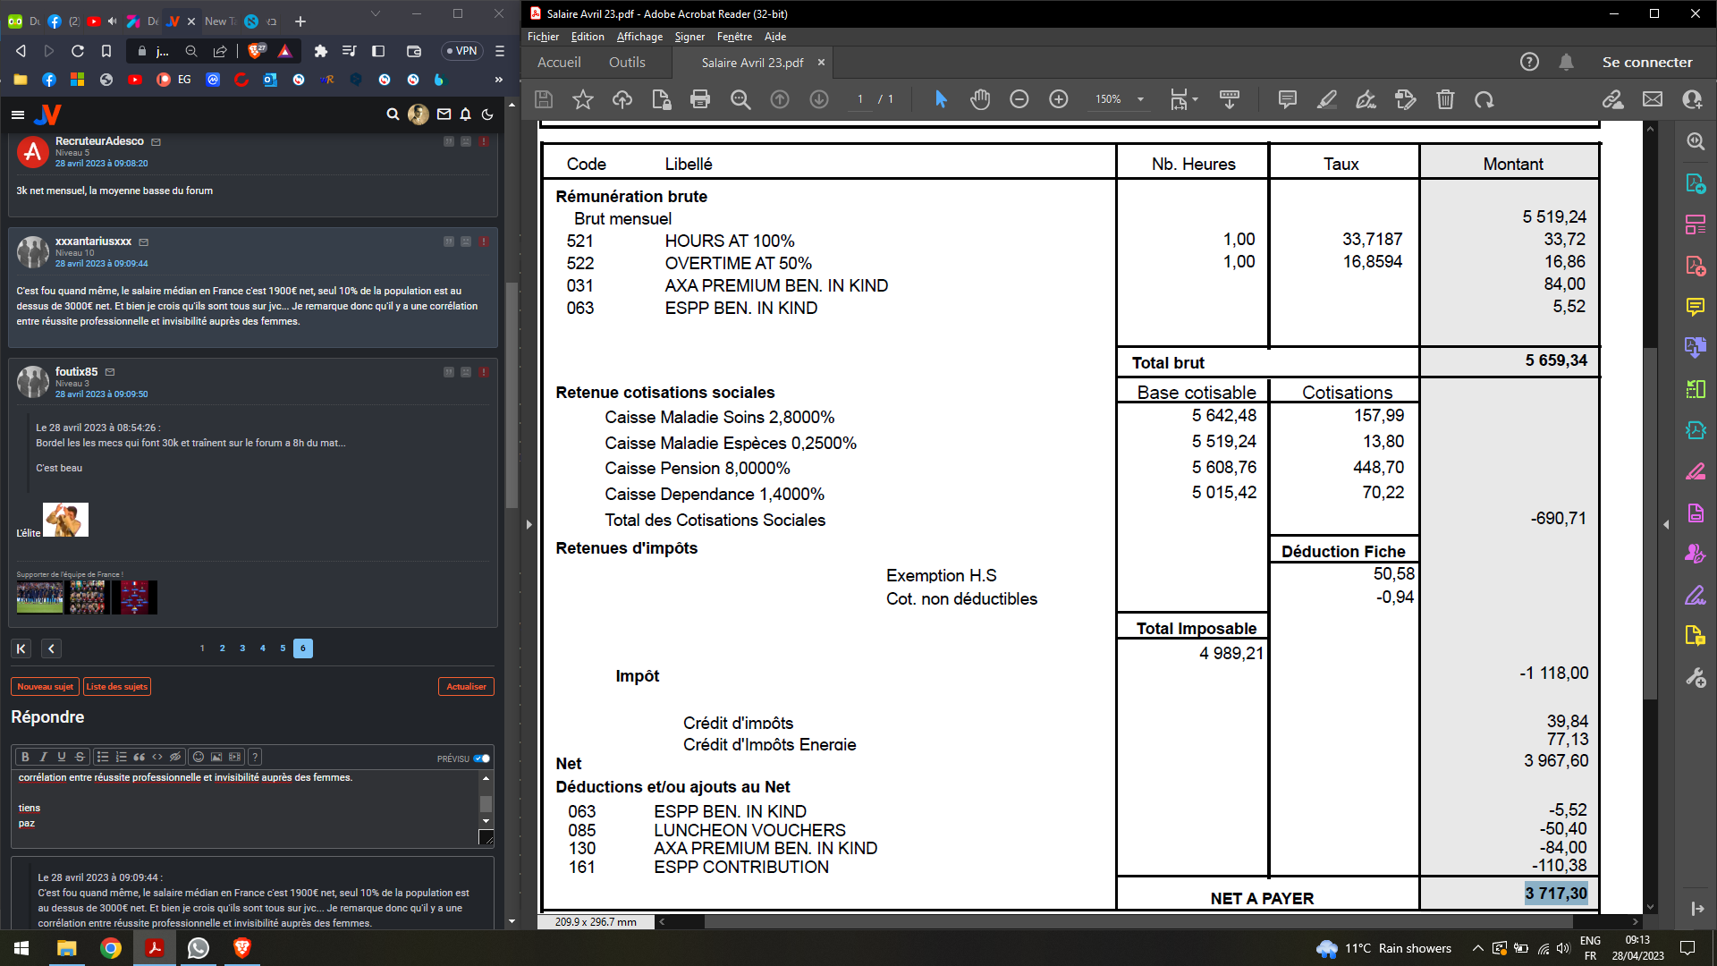Send the file by email envelope icon

pyautogui.click(x=1653, y=99)
